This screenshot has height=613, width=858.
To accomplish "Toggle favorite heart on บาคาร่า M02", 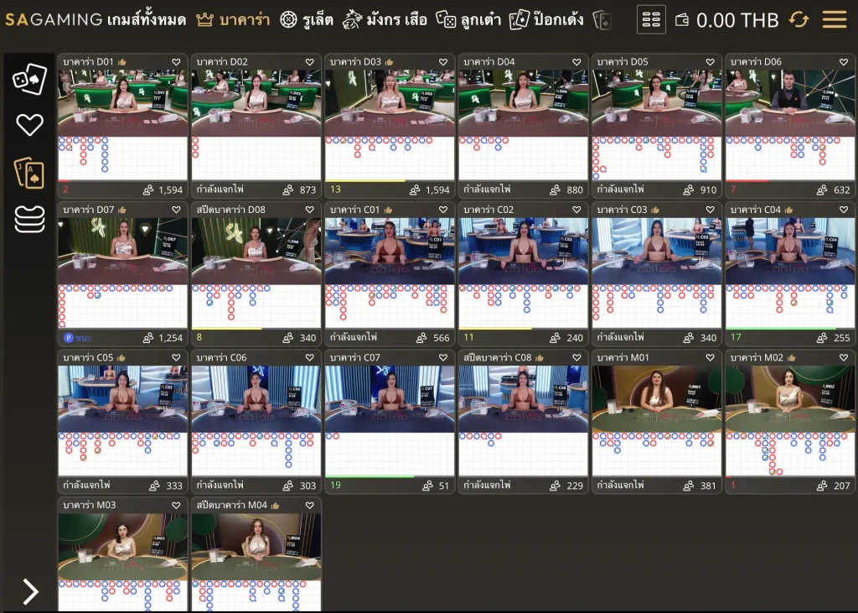I will coord(844,357).
